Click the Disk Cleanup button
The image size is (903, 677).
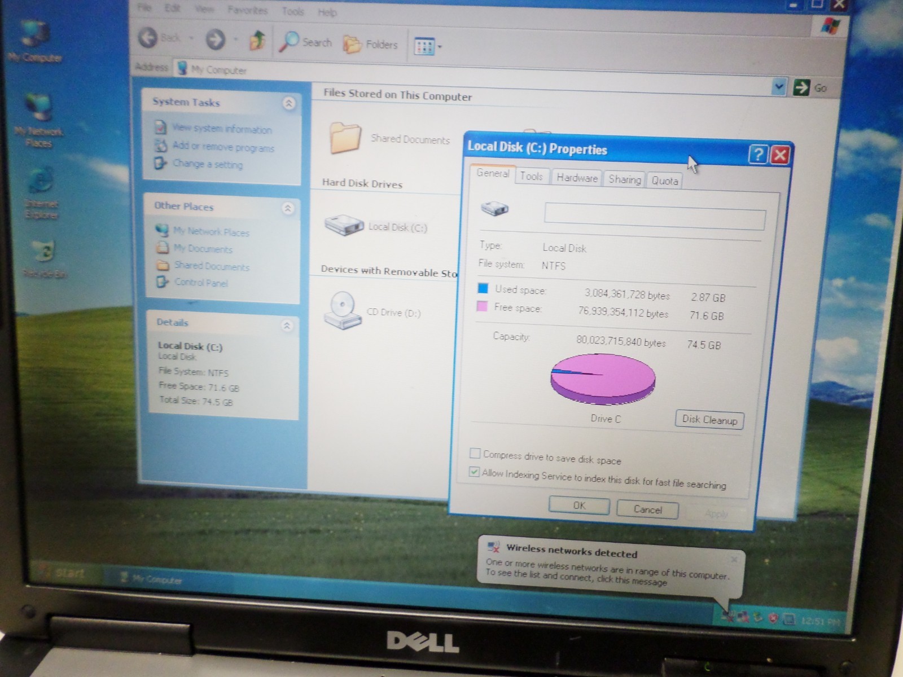coord(709,420)
